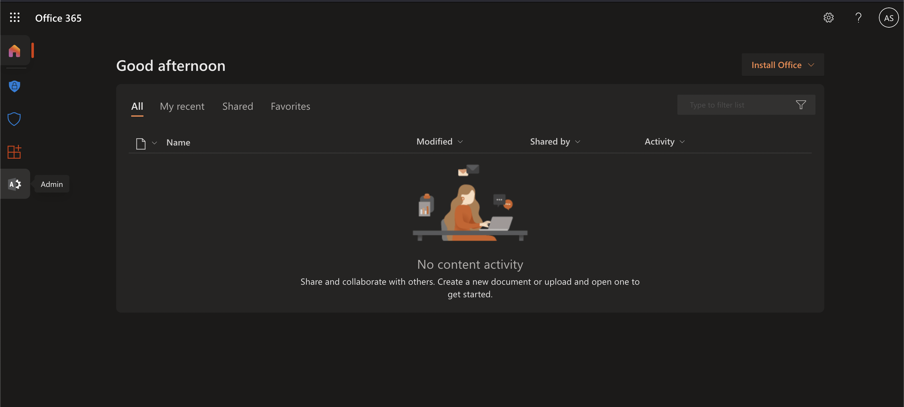Go to Office Home in sidebar

(14, 51)
